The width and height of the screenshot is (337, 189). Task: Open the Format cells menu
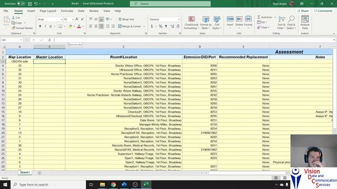pyautogui.click(x=248, y=22)
